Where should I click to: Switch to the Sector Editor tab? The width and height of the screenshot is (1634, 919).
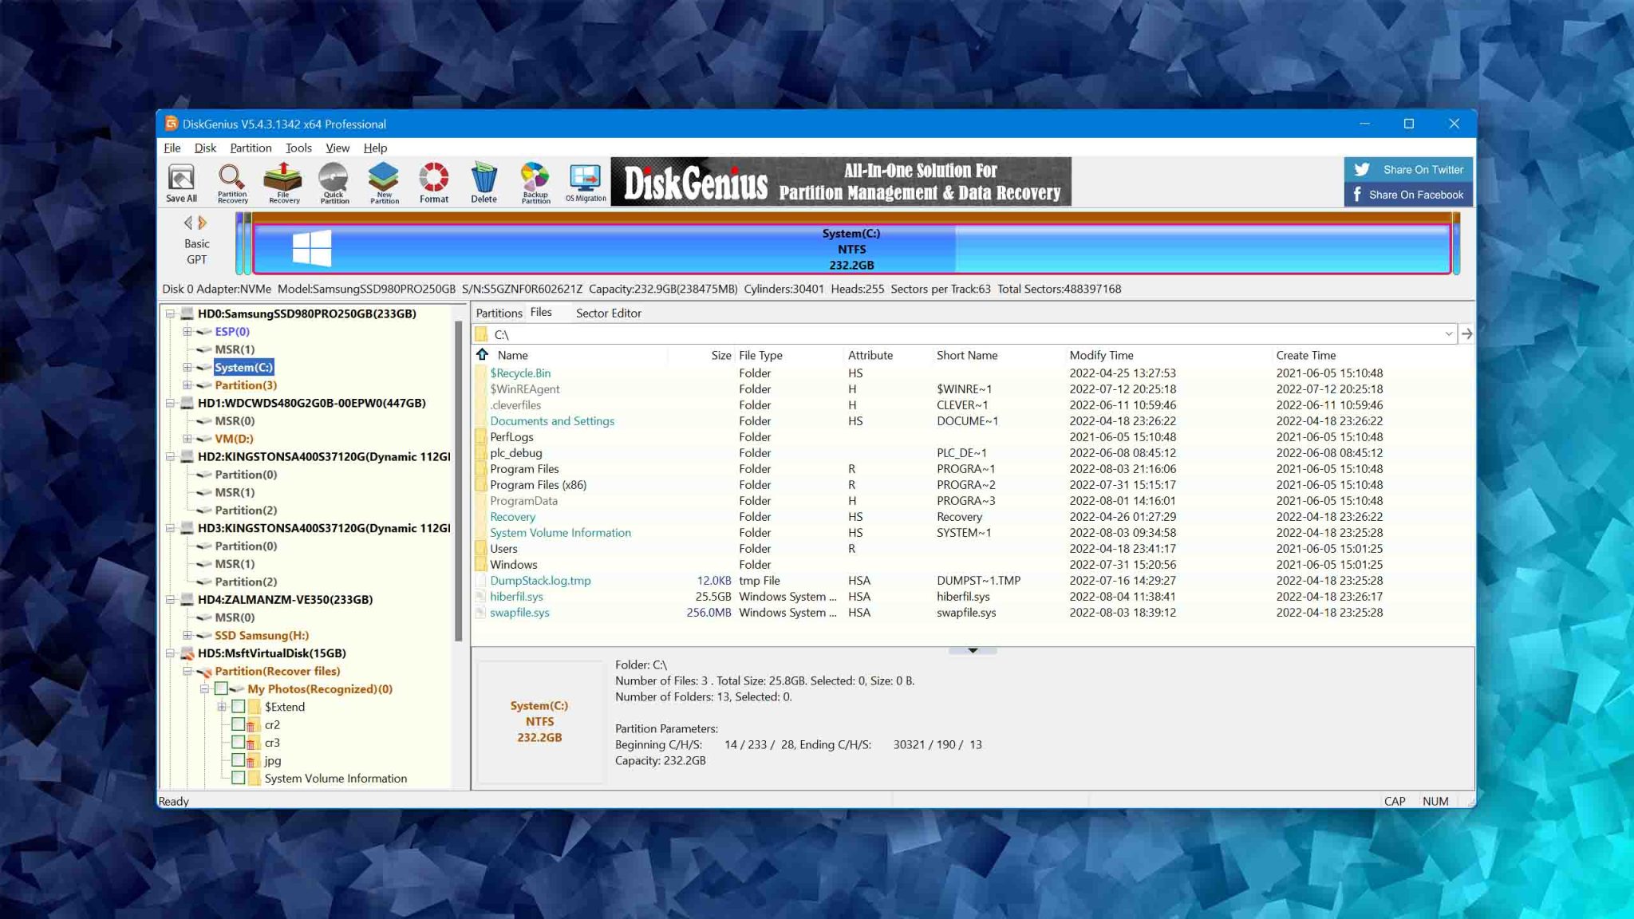click(x=608, y=313)
